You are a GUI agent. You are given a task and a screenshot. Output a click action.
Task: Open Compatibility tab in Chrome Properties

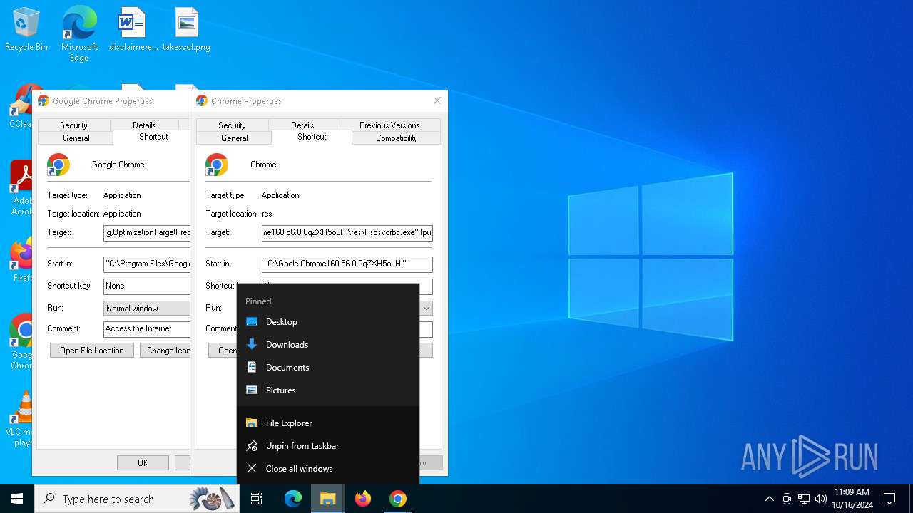[x=397, y=138]
